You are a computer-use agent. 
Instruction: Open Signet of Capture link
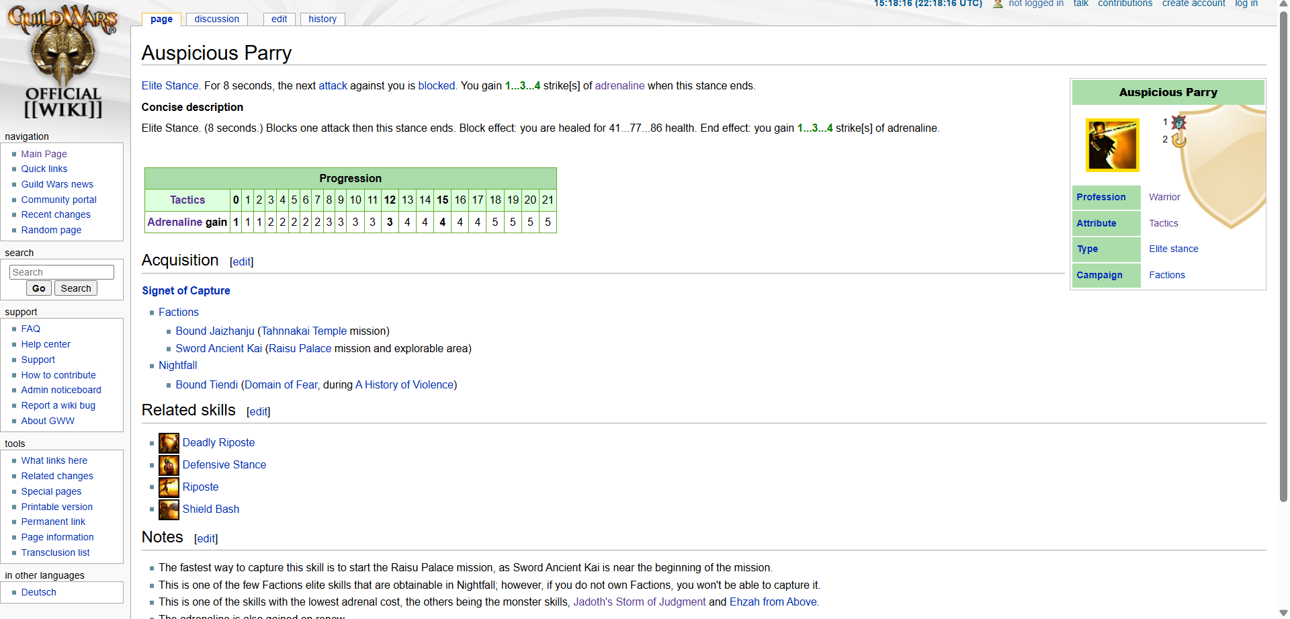coord(186,290)
